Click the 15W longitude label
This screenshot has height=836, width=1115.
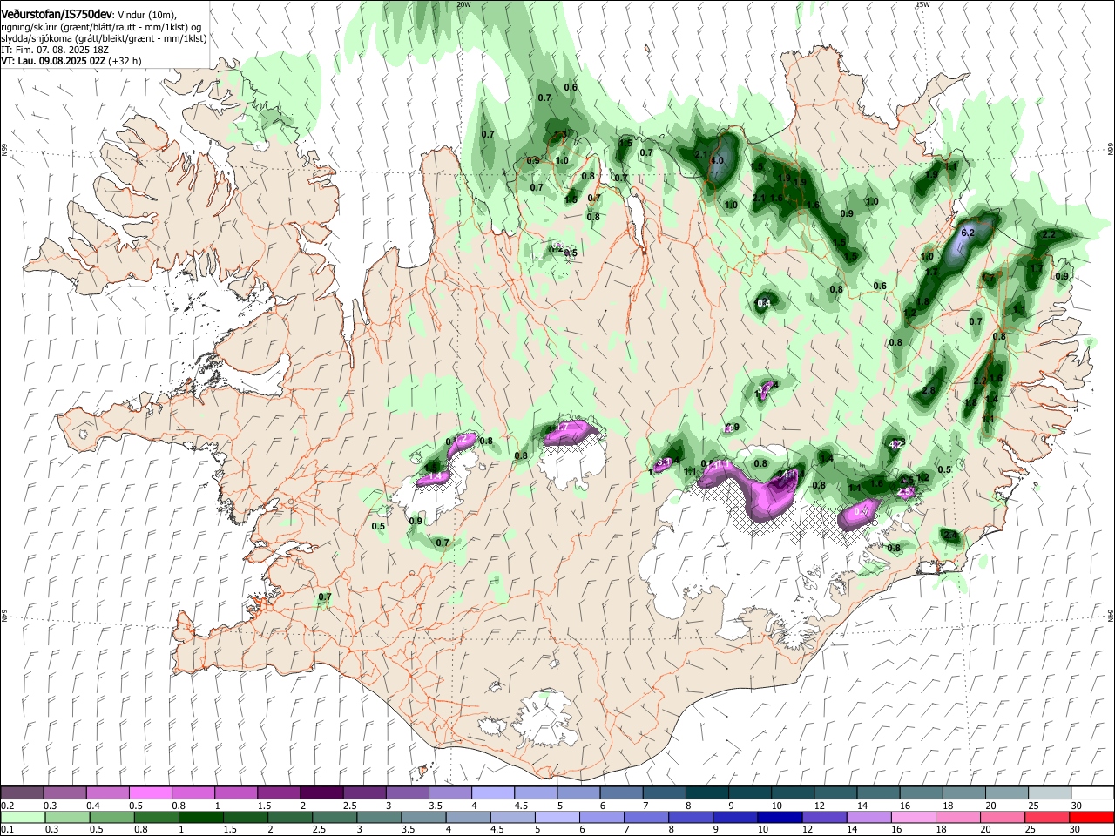(922, 4)
